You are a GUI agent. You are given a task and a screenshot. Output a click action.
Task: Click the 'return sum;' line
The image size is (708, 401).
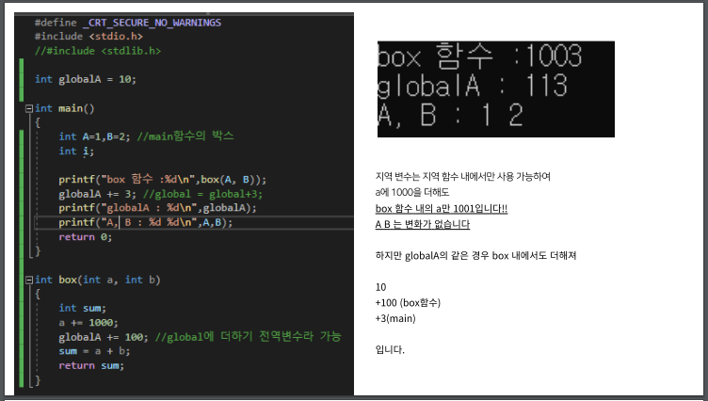pos(91,366)
